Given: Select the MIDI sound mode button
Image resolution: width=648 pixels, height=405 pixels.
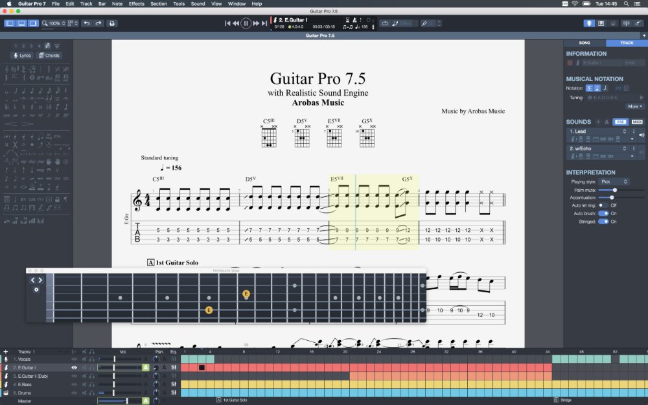Looking at the screenshot, I should [637, 122].
